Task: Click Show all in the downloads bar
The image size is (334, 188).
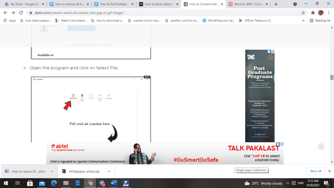Action: point(315,171)
